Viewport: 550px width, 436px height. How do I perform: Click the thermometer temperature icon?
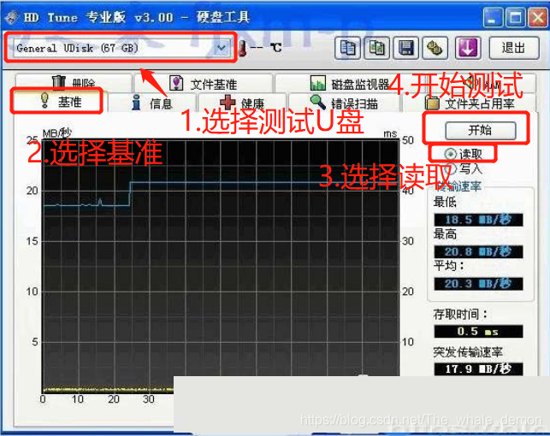pos(242,48)
